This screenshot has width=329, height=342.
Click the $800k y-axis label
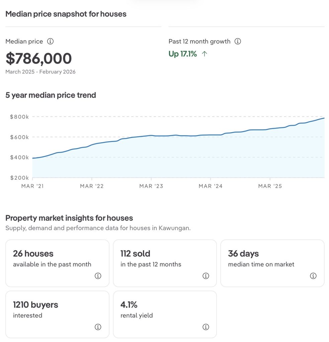pos(19,117)
